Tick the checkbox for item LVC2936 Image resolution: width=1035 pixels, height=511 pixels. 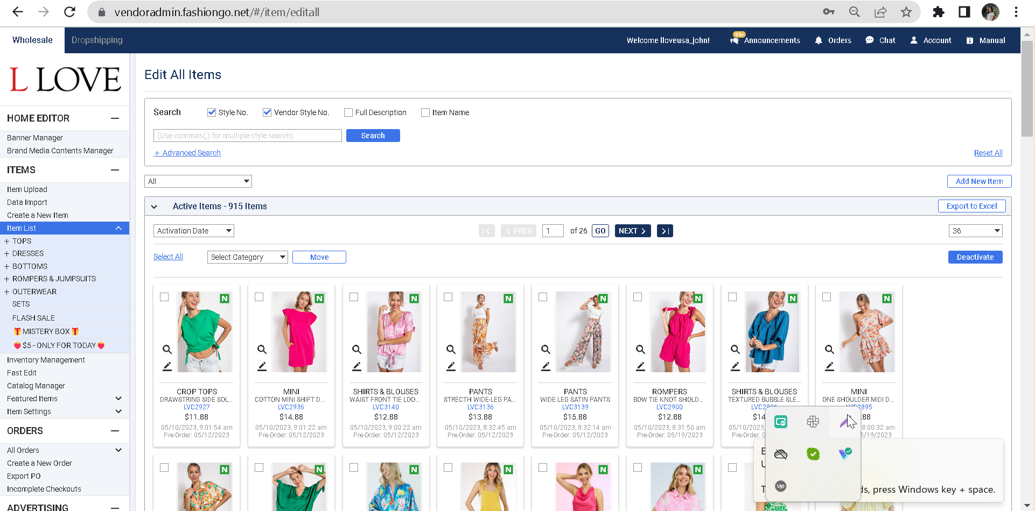click(x=259, y=297)
